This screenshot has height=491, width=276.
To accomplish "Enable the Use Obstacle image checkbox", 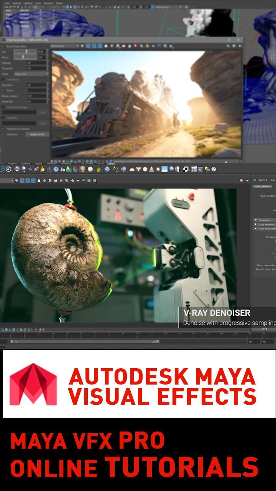I will (x=3, y=107).
